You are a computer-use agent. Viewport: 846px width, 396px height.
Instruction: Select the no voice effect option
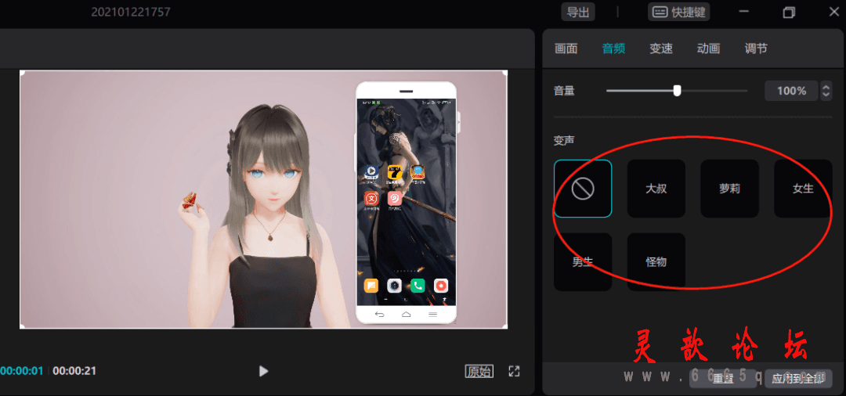(583, 189)
